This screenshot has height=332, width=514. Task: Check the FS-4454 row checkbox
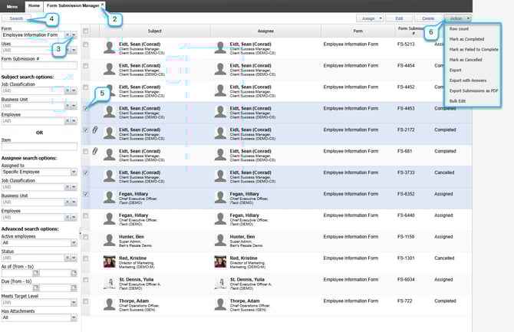point(86,66)
